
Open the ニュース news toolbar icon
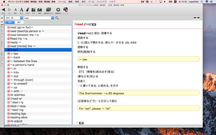[x=66, y=10]
